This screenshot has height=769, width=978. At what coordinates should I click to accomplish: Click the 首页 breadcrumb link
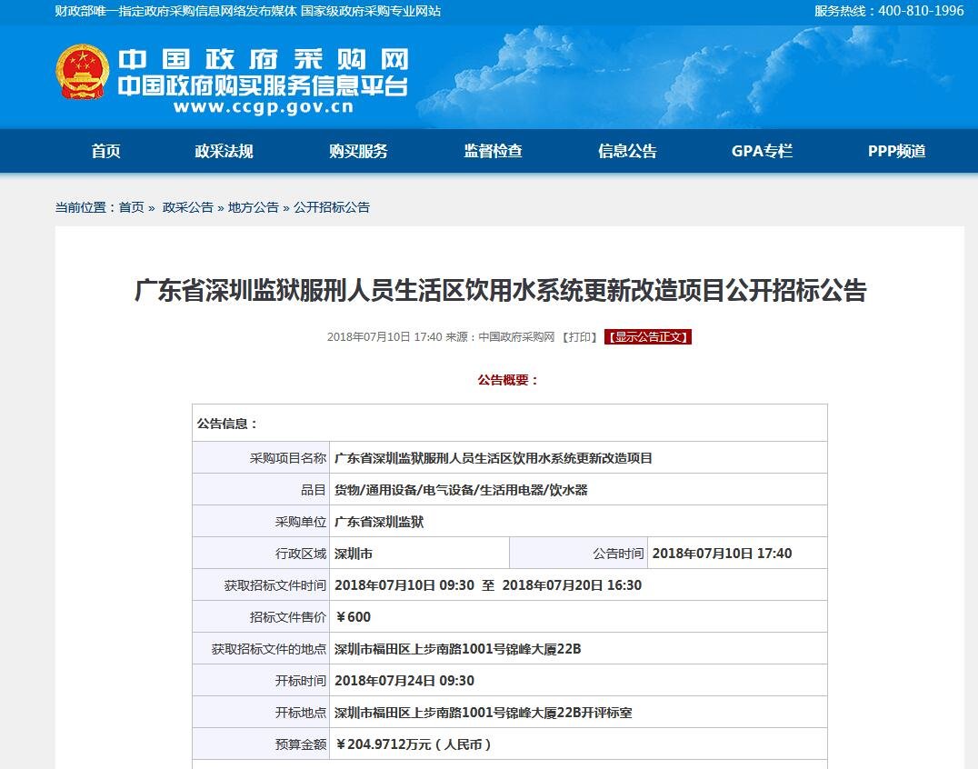(x=132, y=207)
